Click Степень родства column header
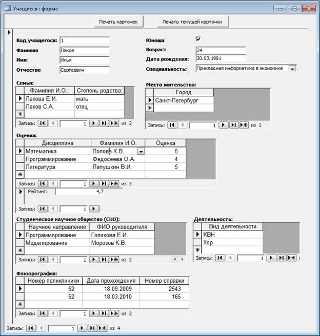This screenshot has height=336, width=320. tap(99, 91)
